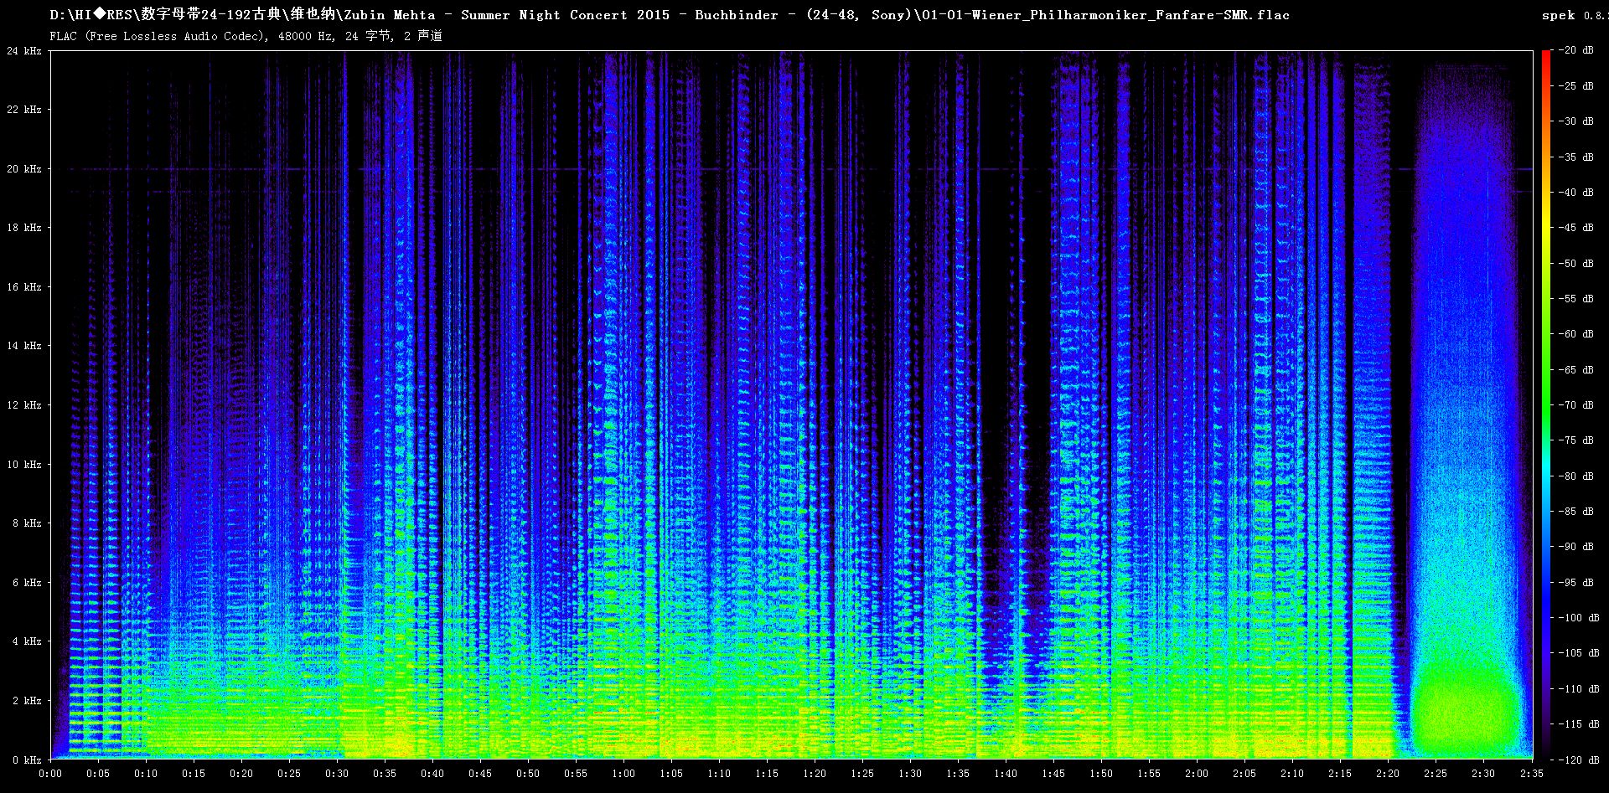Select the 2:35 end time marker
Viewport: 1609px width, 793px height.
(1531, 774)
